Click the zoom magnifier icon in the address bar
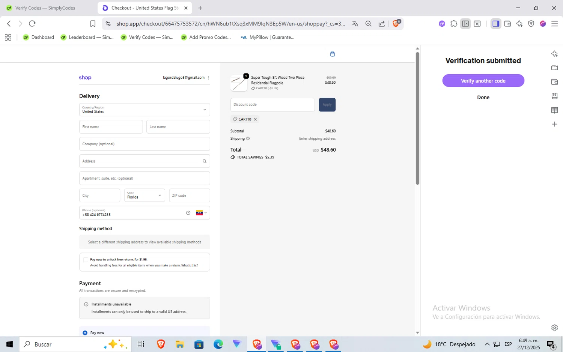Image resolution: width=563 pixels, height=352 pixels. [x=368, y=24]
